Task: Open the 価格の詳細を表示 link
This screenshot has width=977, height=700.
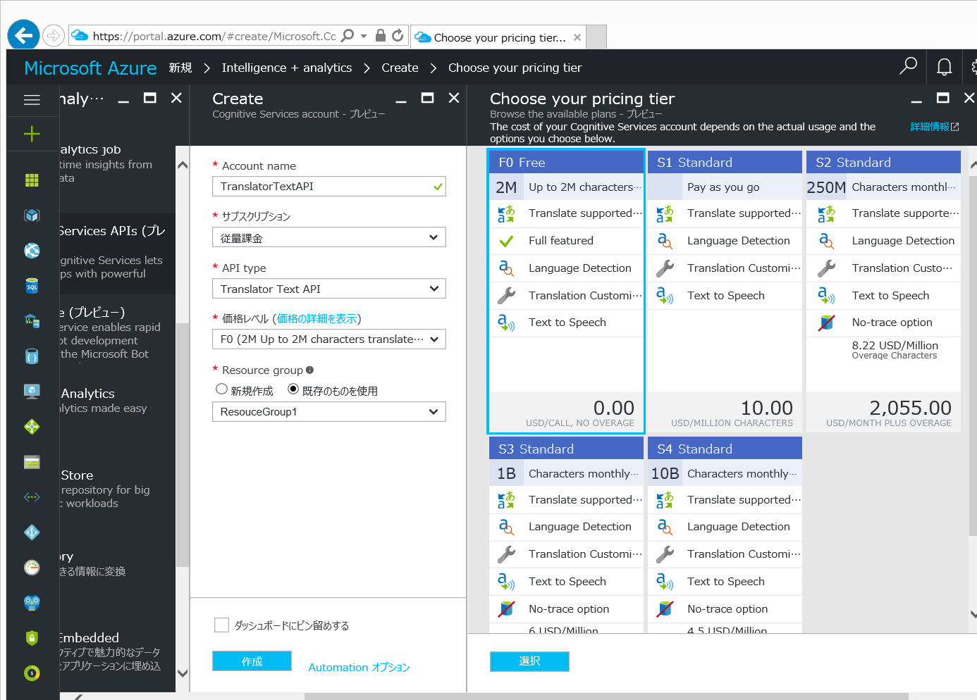Action: 317,319
